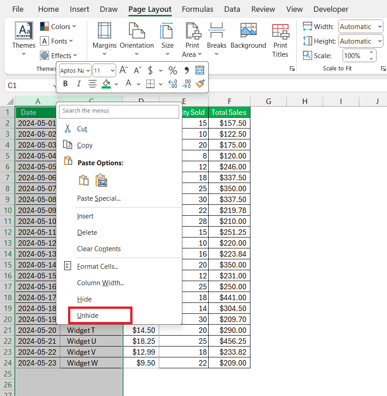Select Unhide from the context menu
Image resolution: width=387 pixels, height=396 pixels.
88,316
